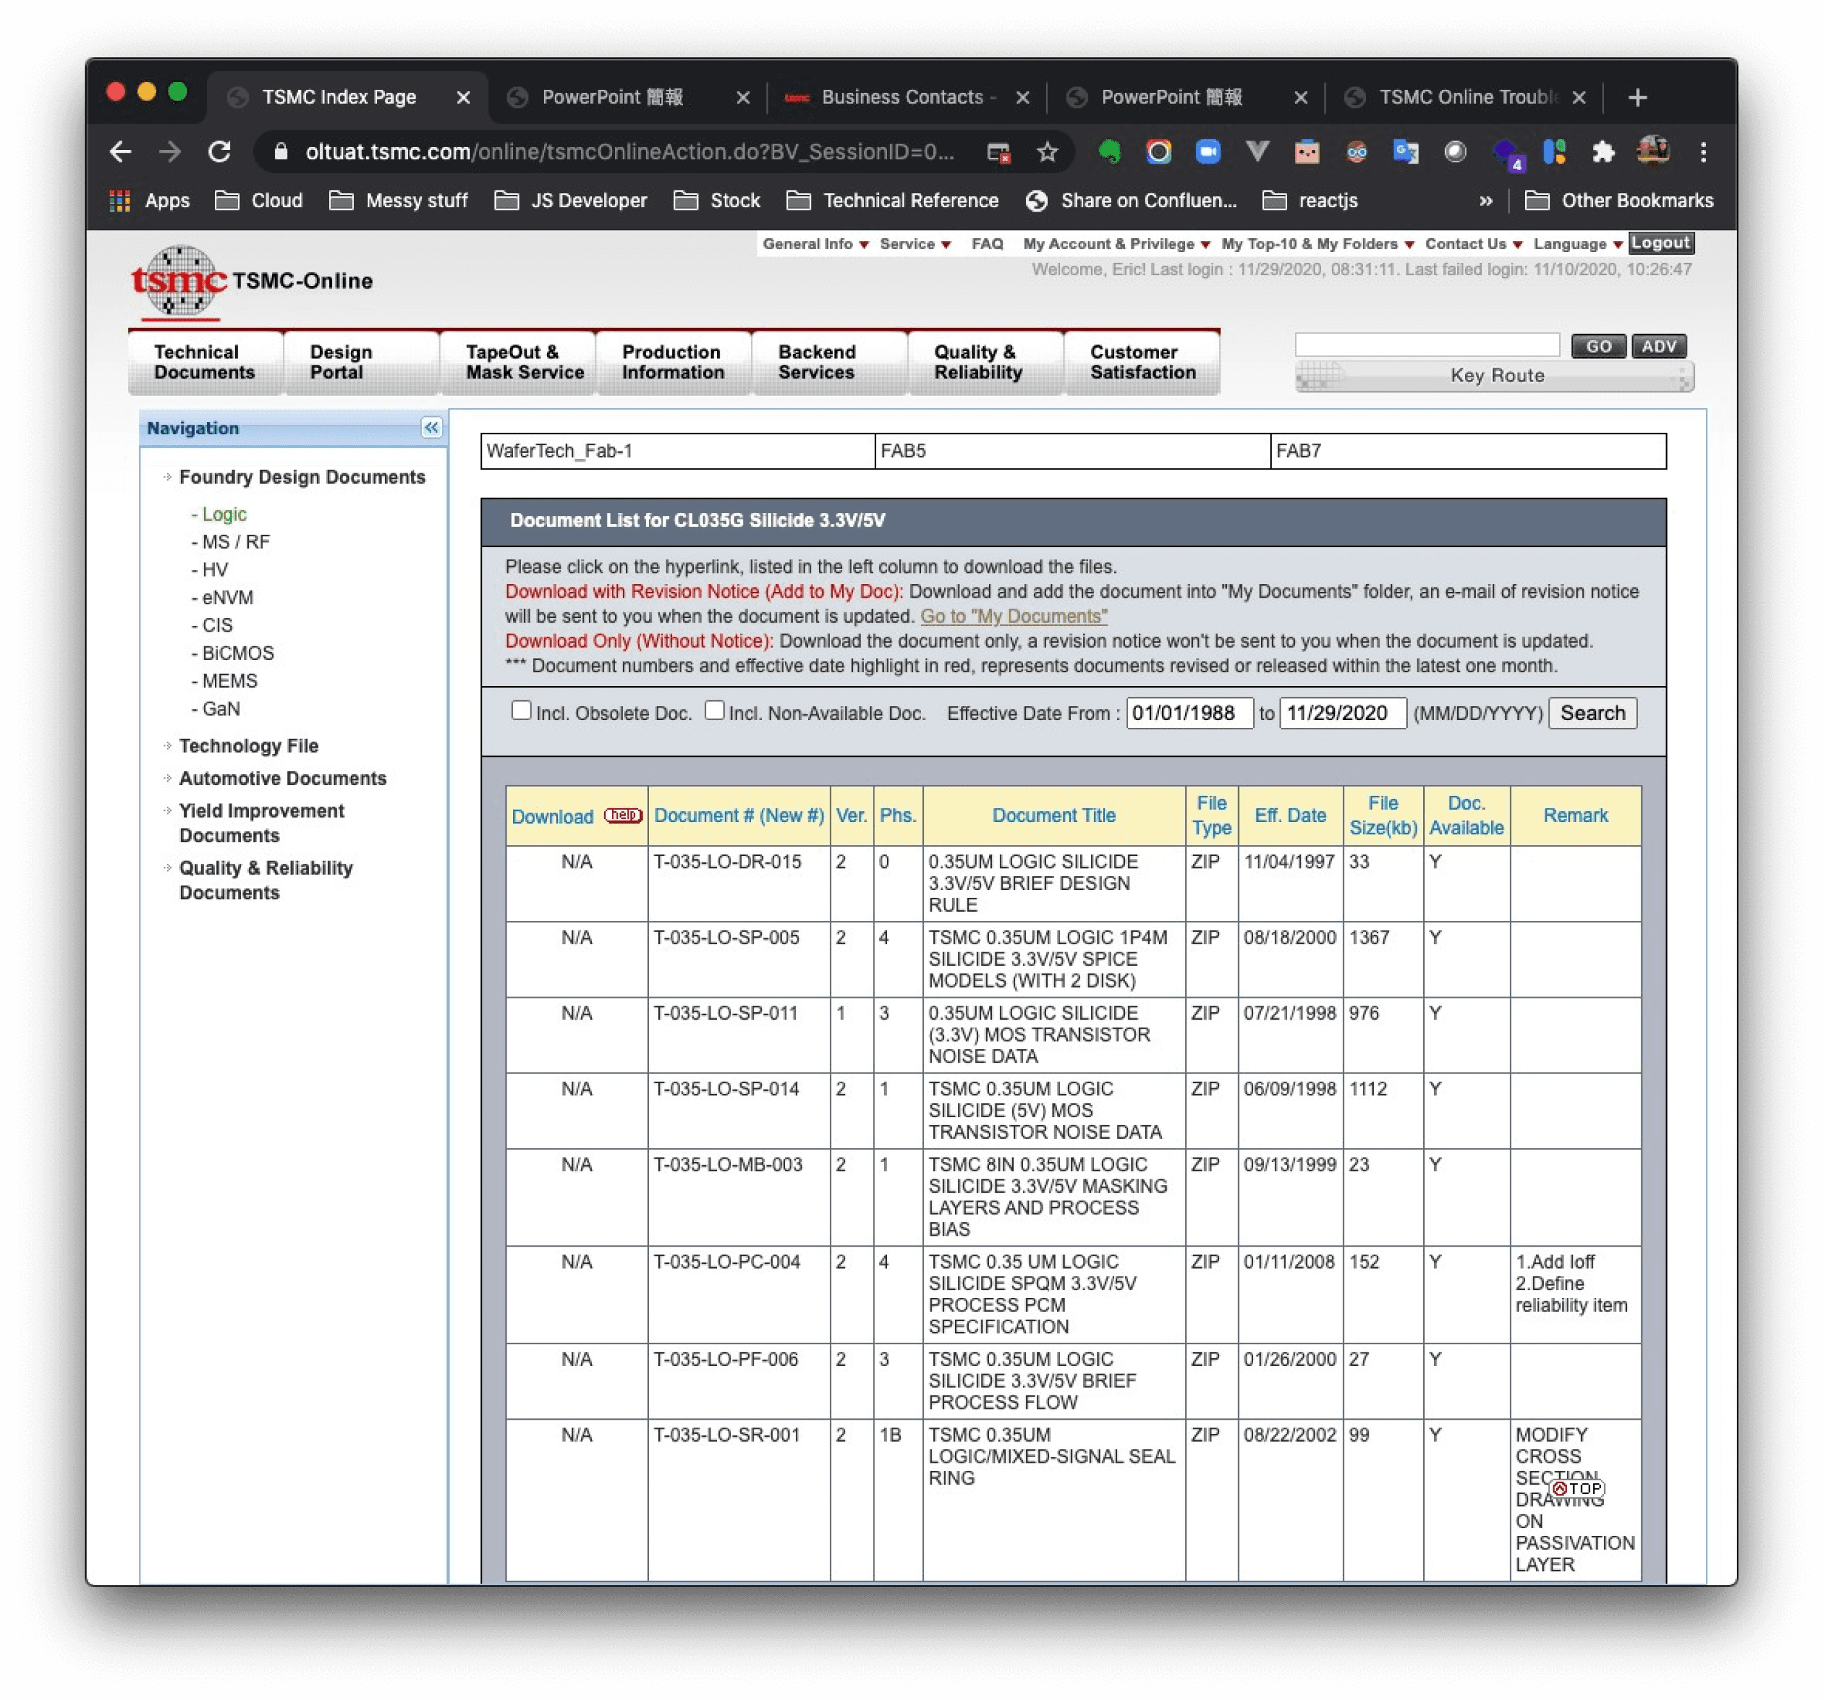
Task: Open the Chrome extensions puzzle icon
Action: click(1604, 151)
